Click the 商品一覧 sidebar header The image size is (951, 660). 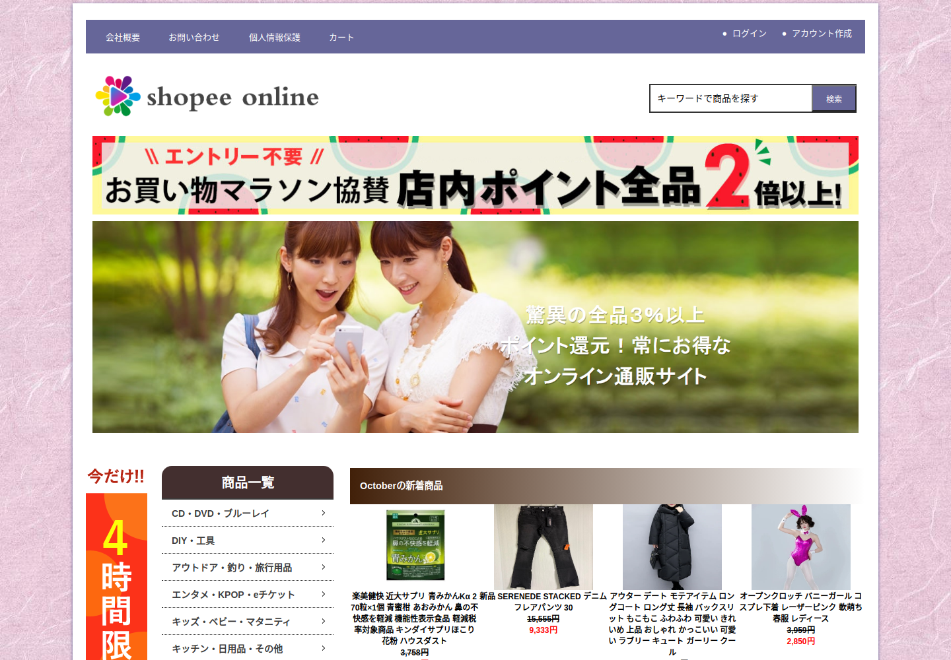tap(248, 482)
